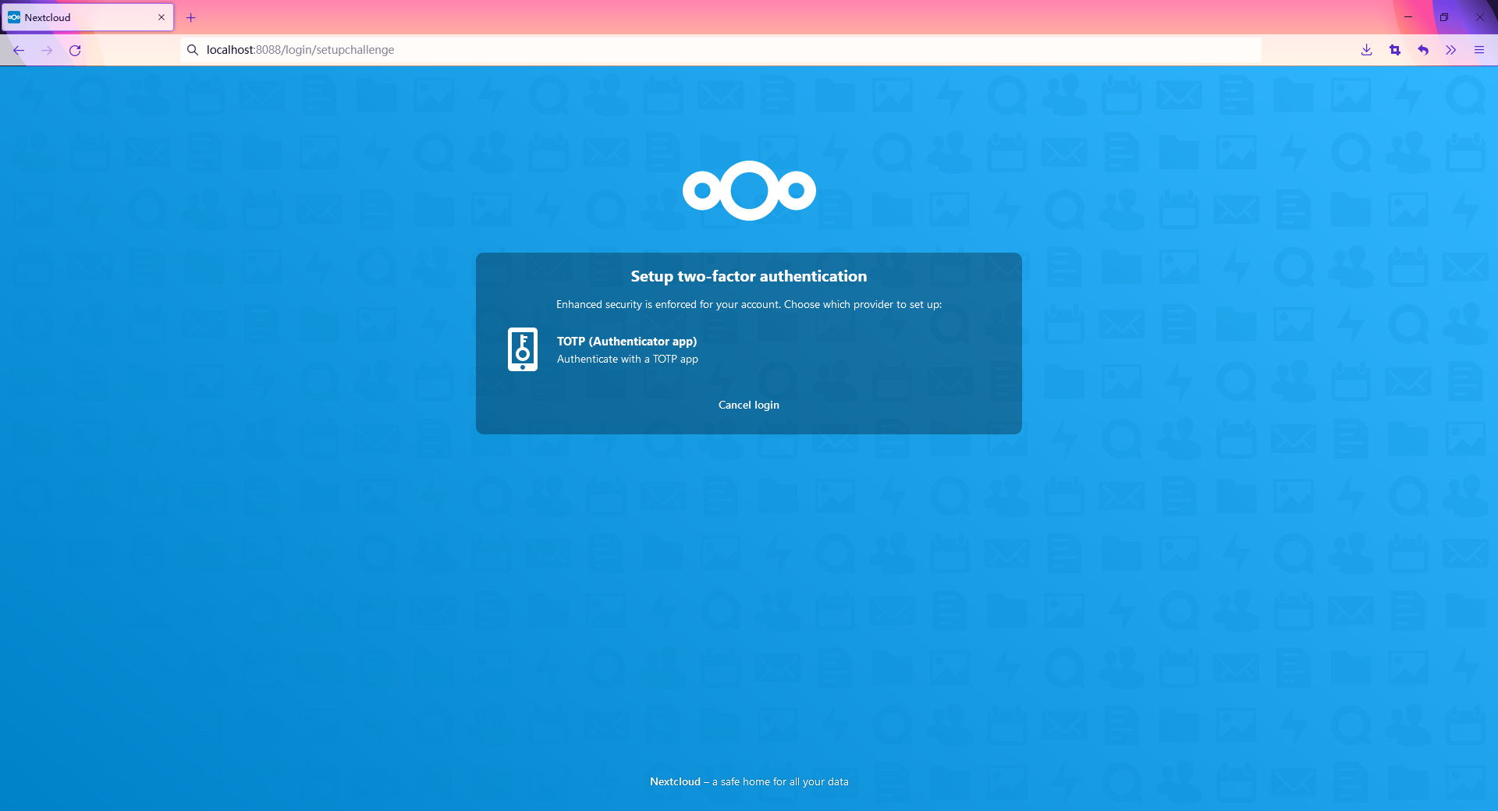
Task: Go back to the previous page
Action: (x=19, y=50)
